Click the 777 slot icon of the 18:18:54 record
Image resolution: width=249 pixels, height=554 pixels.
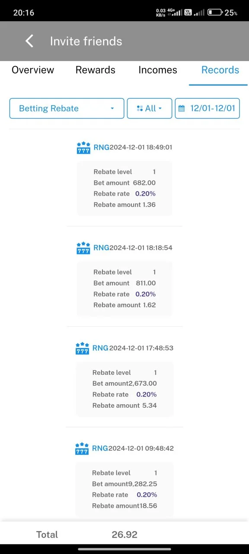tap(83, 248)
